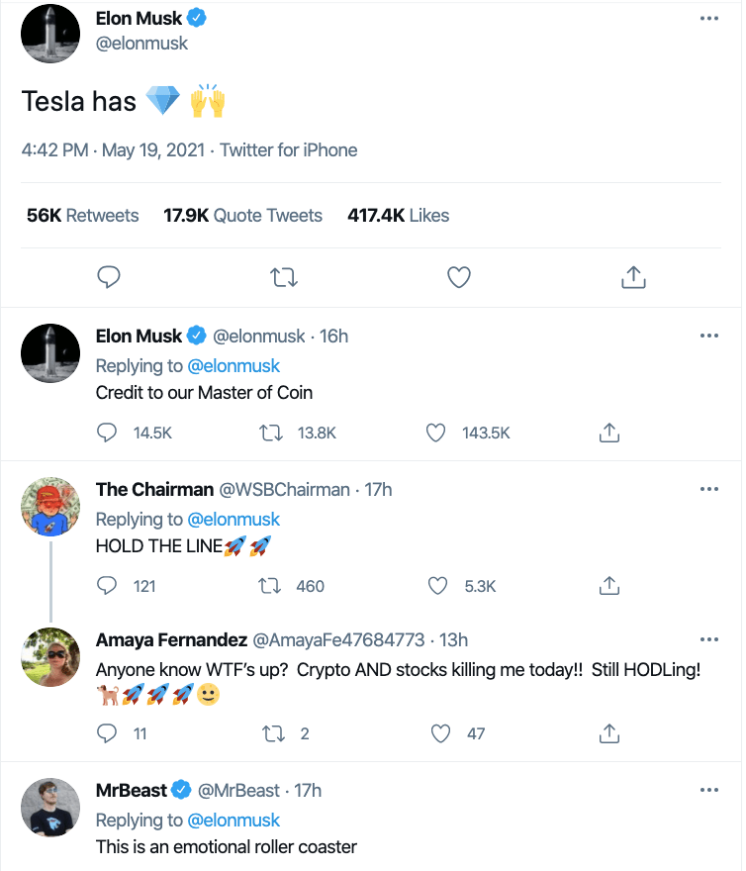This screenshot has height=871, width=746.
Task: Share the main Tesla tweet
Action: coord(633,278)
